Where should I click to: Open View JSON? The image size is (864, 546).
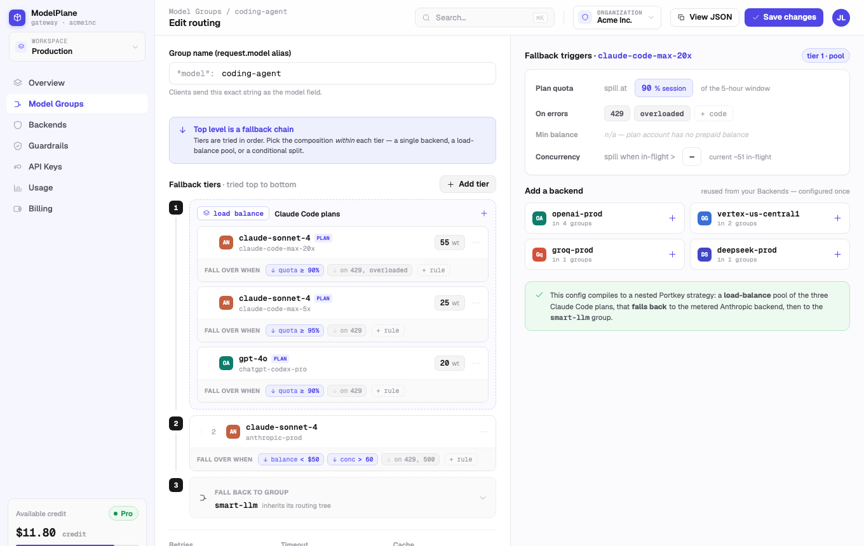[x=705, y=17]
